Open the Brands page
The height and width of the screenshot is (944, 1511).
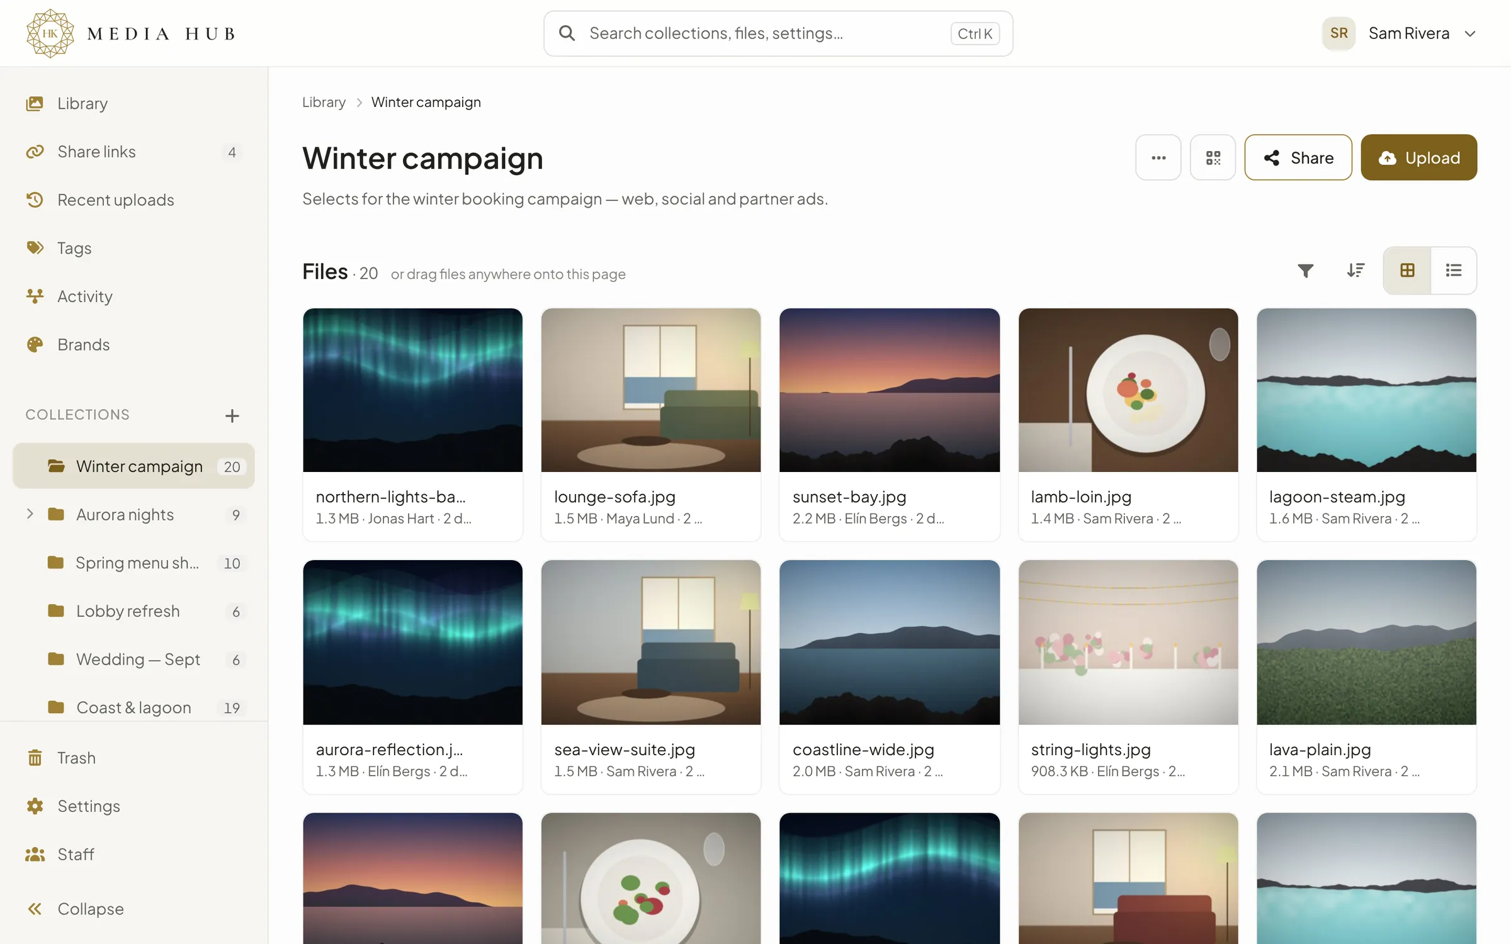click(133, 345)
